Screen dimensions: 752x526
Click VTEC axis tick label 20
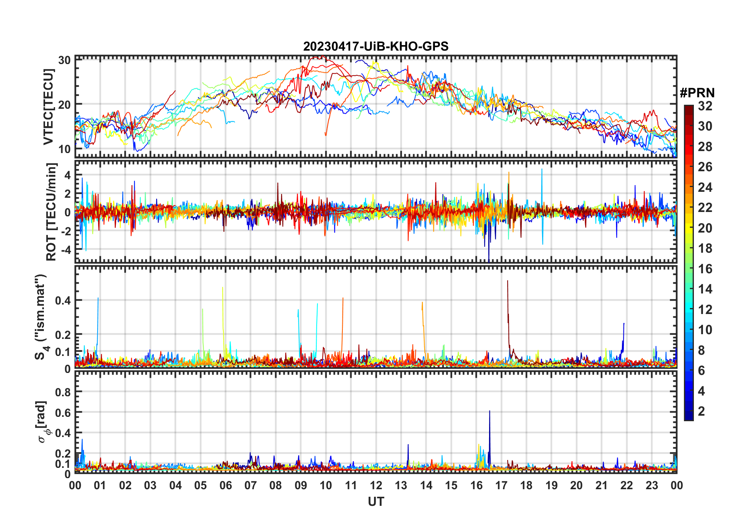coord(64,105)
